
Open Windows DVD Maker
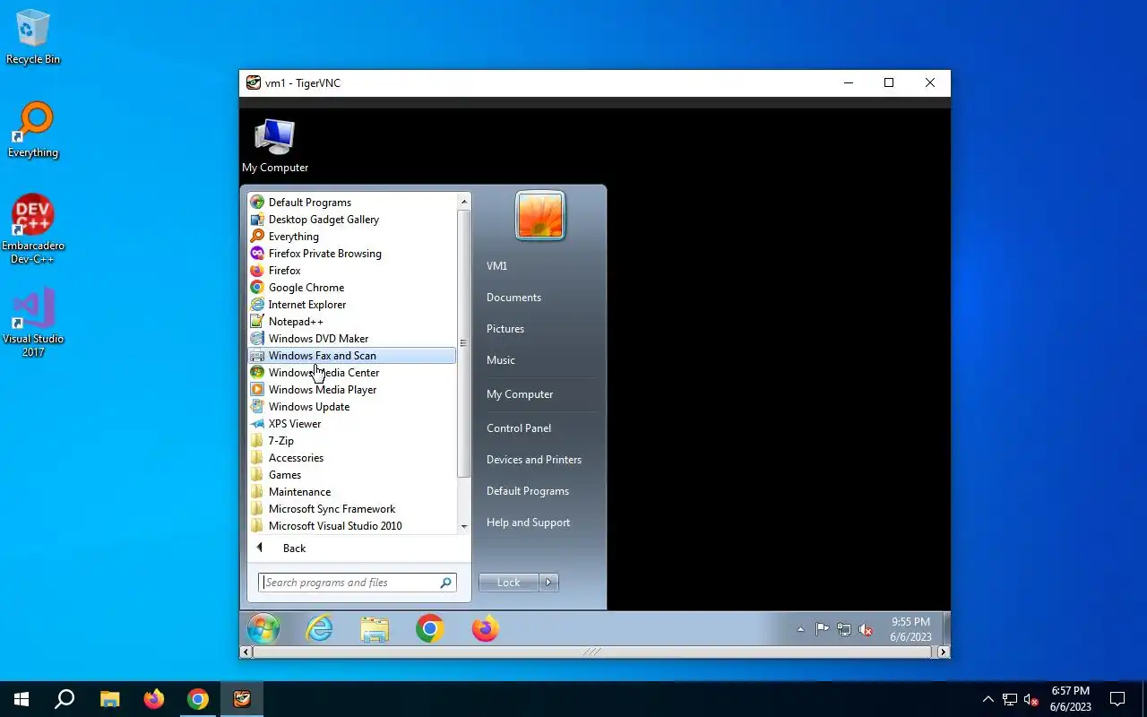[x=352, y=339]
